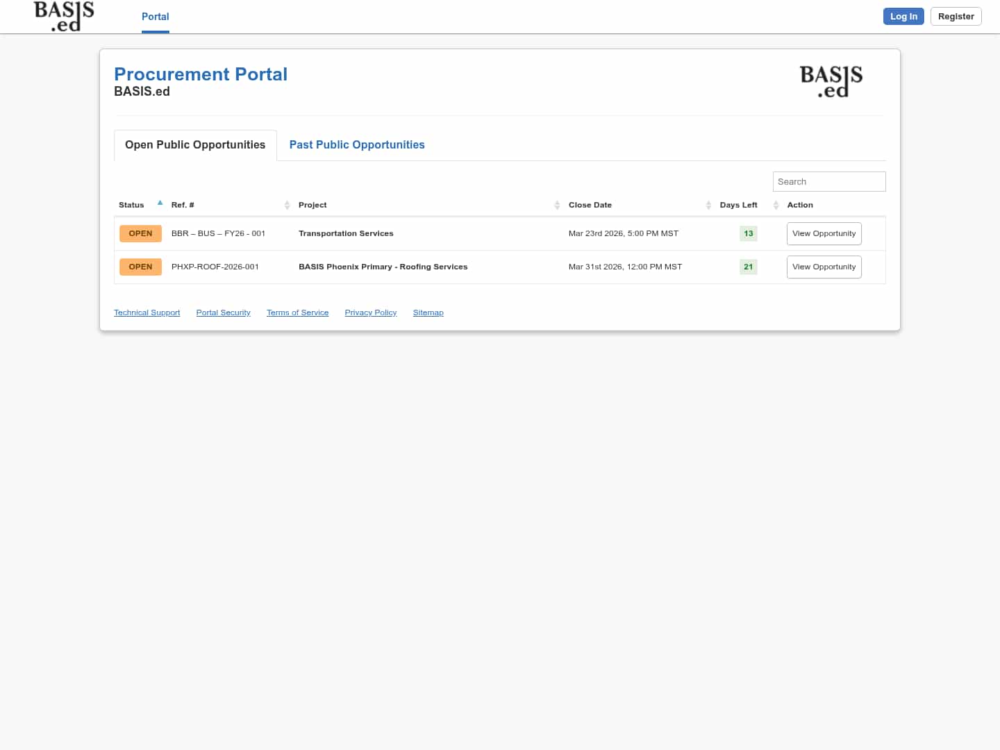Viewport: 1000px width, 750px height.
Task: Sort by Days Left using the arrows
Action: [776, 205]
